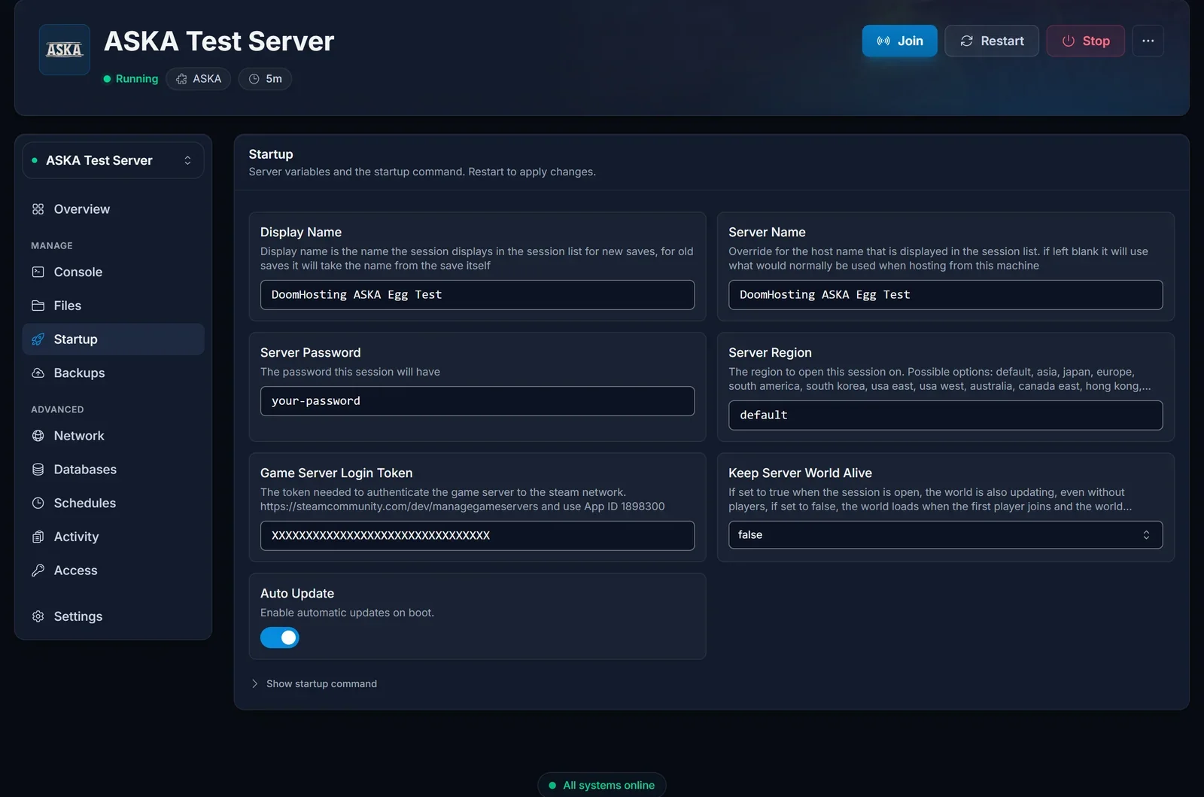The height and width of the screenshot is (797, 1204).
Task: Open the Databases page
Action: pos(113,470)
